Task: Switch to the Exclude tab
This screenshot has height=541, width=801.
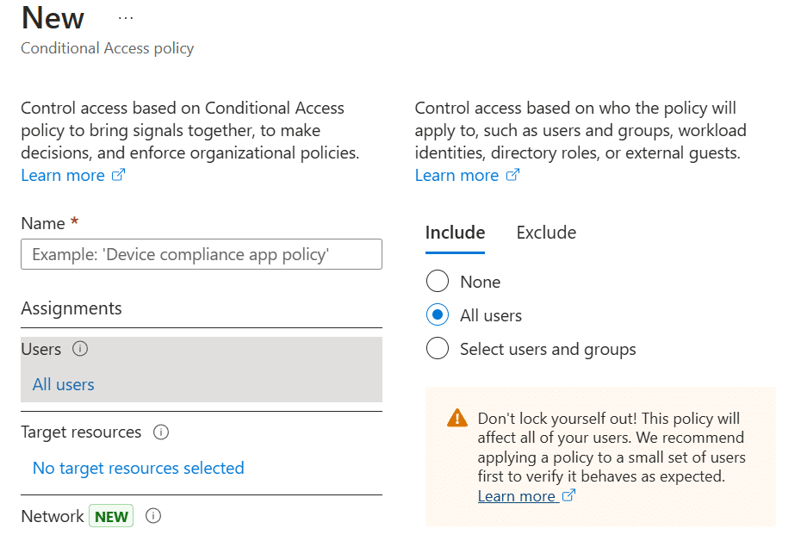Action: [x=546, y=233]
